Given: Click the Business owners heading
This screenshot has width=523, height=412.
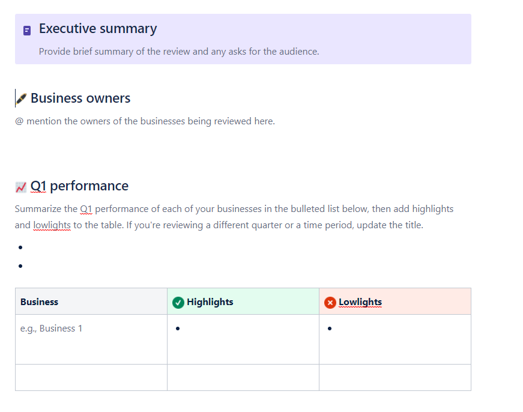Looking at the screenshot, I should (x=80, y=98).
